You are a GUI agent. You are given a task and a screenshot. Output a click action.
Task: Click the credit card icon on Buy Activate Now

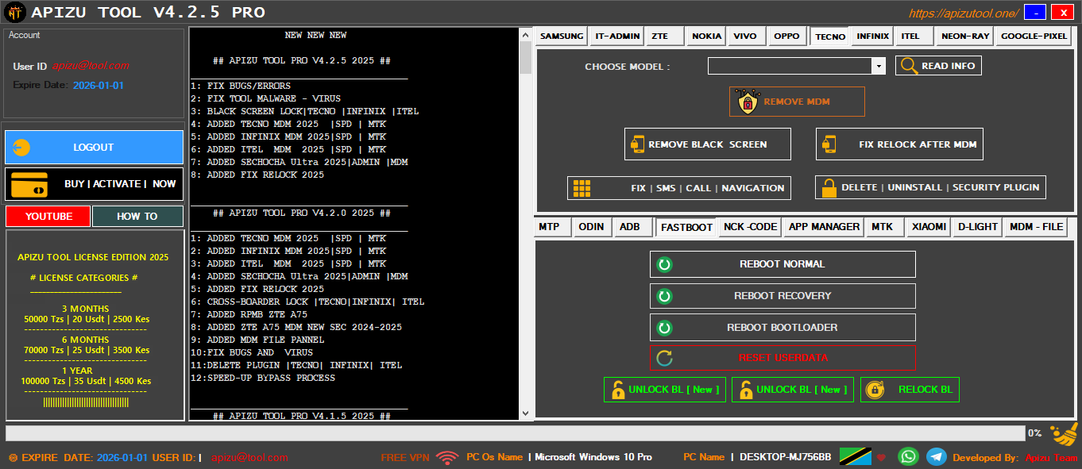[x=29, y=184]
